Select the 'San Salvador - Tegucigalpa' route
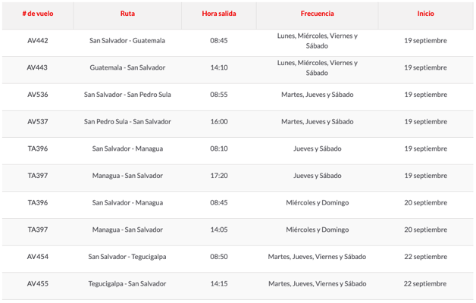 click(x=127, y=257)
